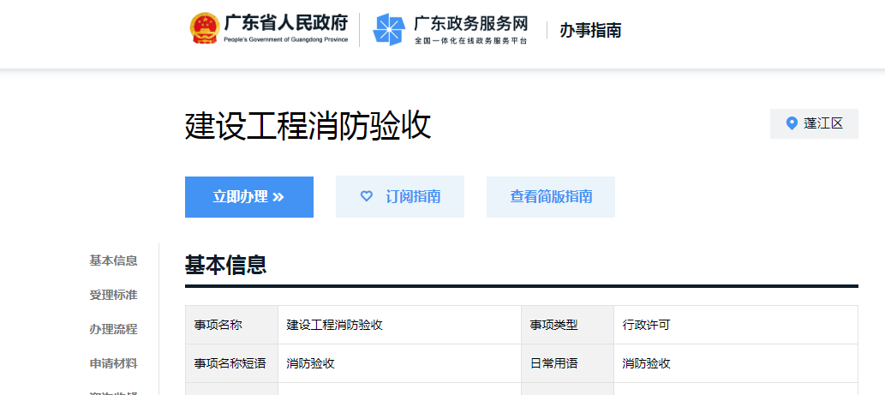Jump to 申请材料 in side navigation
Screen dimensions: 885x395
click(x=113, y=364)
